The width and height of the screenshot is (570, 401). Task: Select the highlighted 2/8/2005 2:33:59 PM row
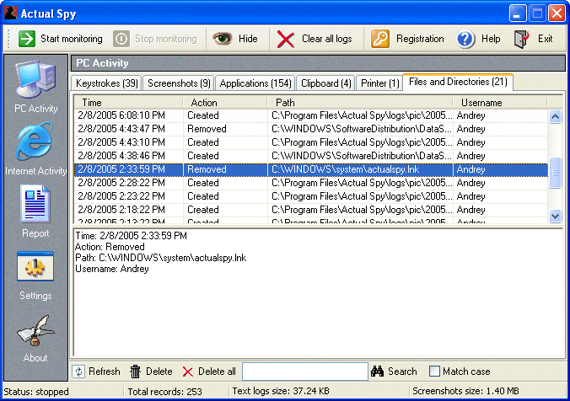tap(311, 169)
